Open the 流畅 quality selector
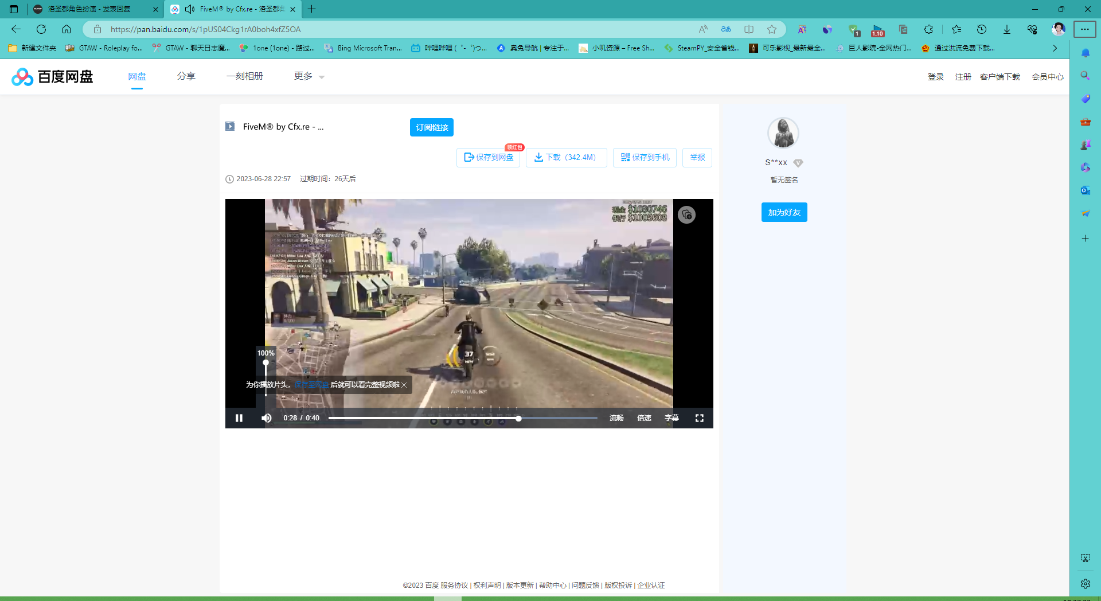This screenshot has height=601, width=1101. coord(616,418)
